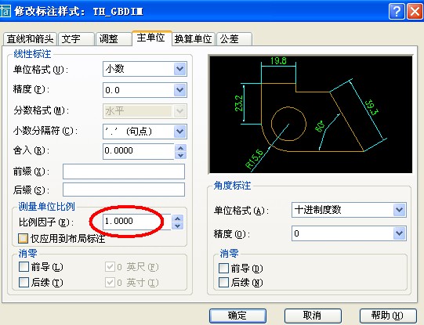Increase 比例因子 with up arrow
Image resolution: width=424 pixels, height=325 pixels.
point(178,218)
